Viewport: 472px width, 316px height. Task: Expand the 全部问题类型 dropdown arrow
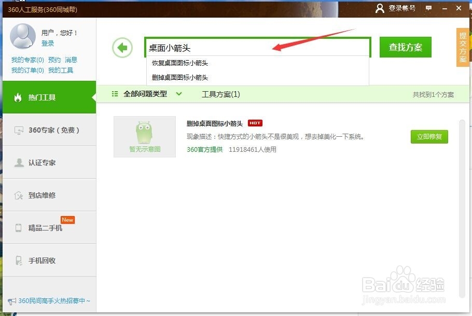point(179,94)
